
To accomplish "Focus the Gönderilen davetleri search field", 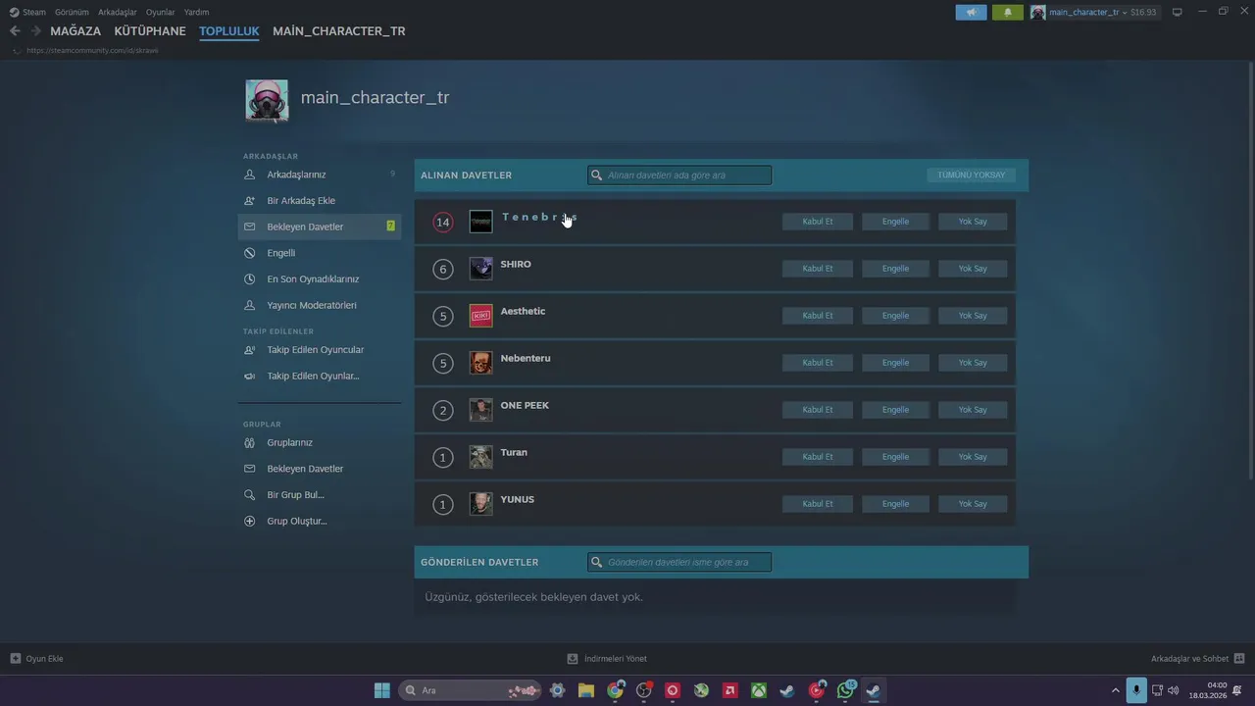I will 679,562.
